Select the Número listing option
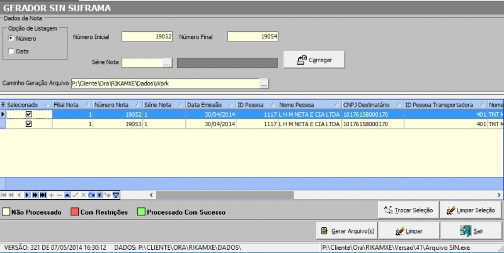This screenshot has width=504, height=253. [x=11, y=39]
